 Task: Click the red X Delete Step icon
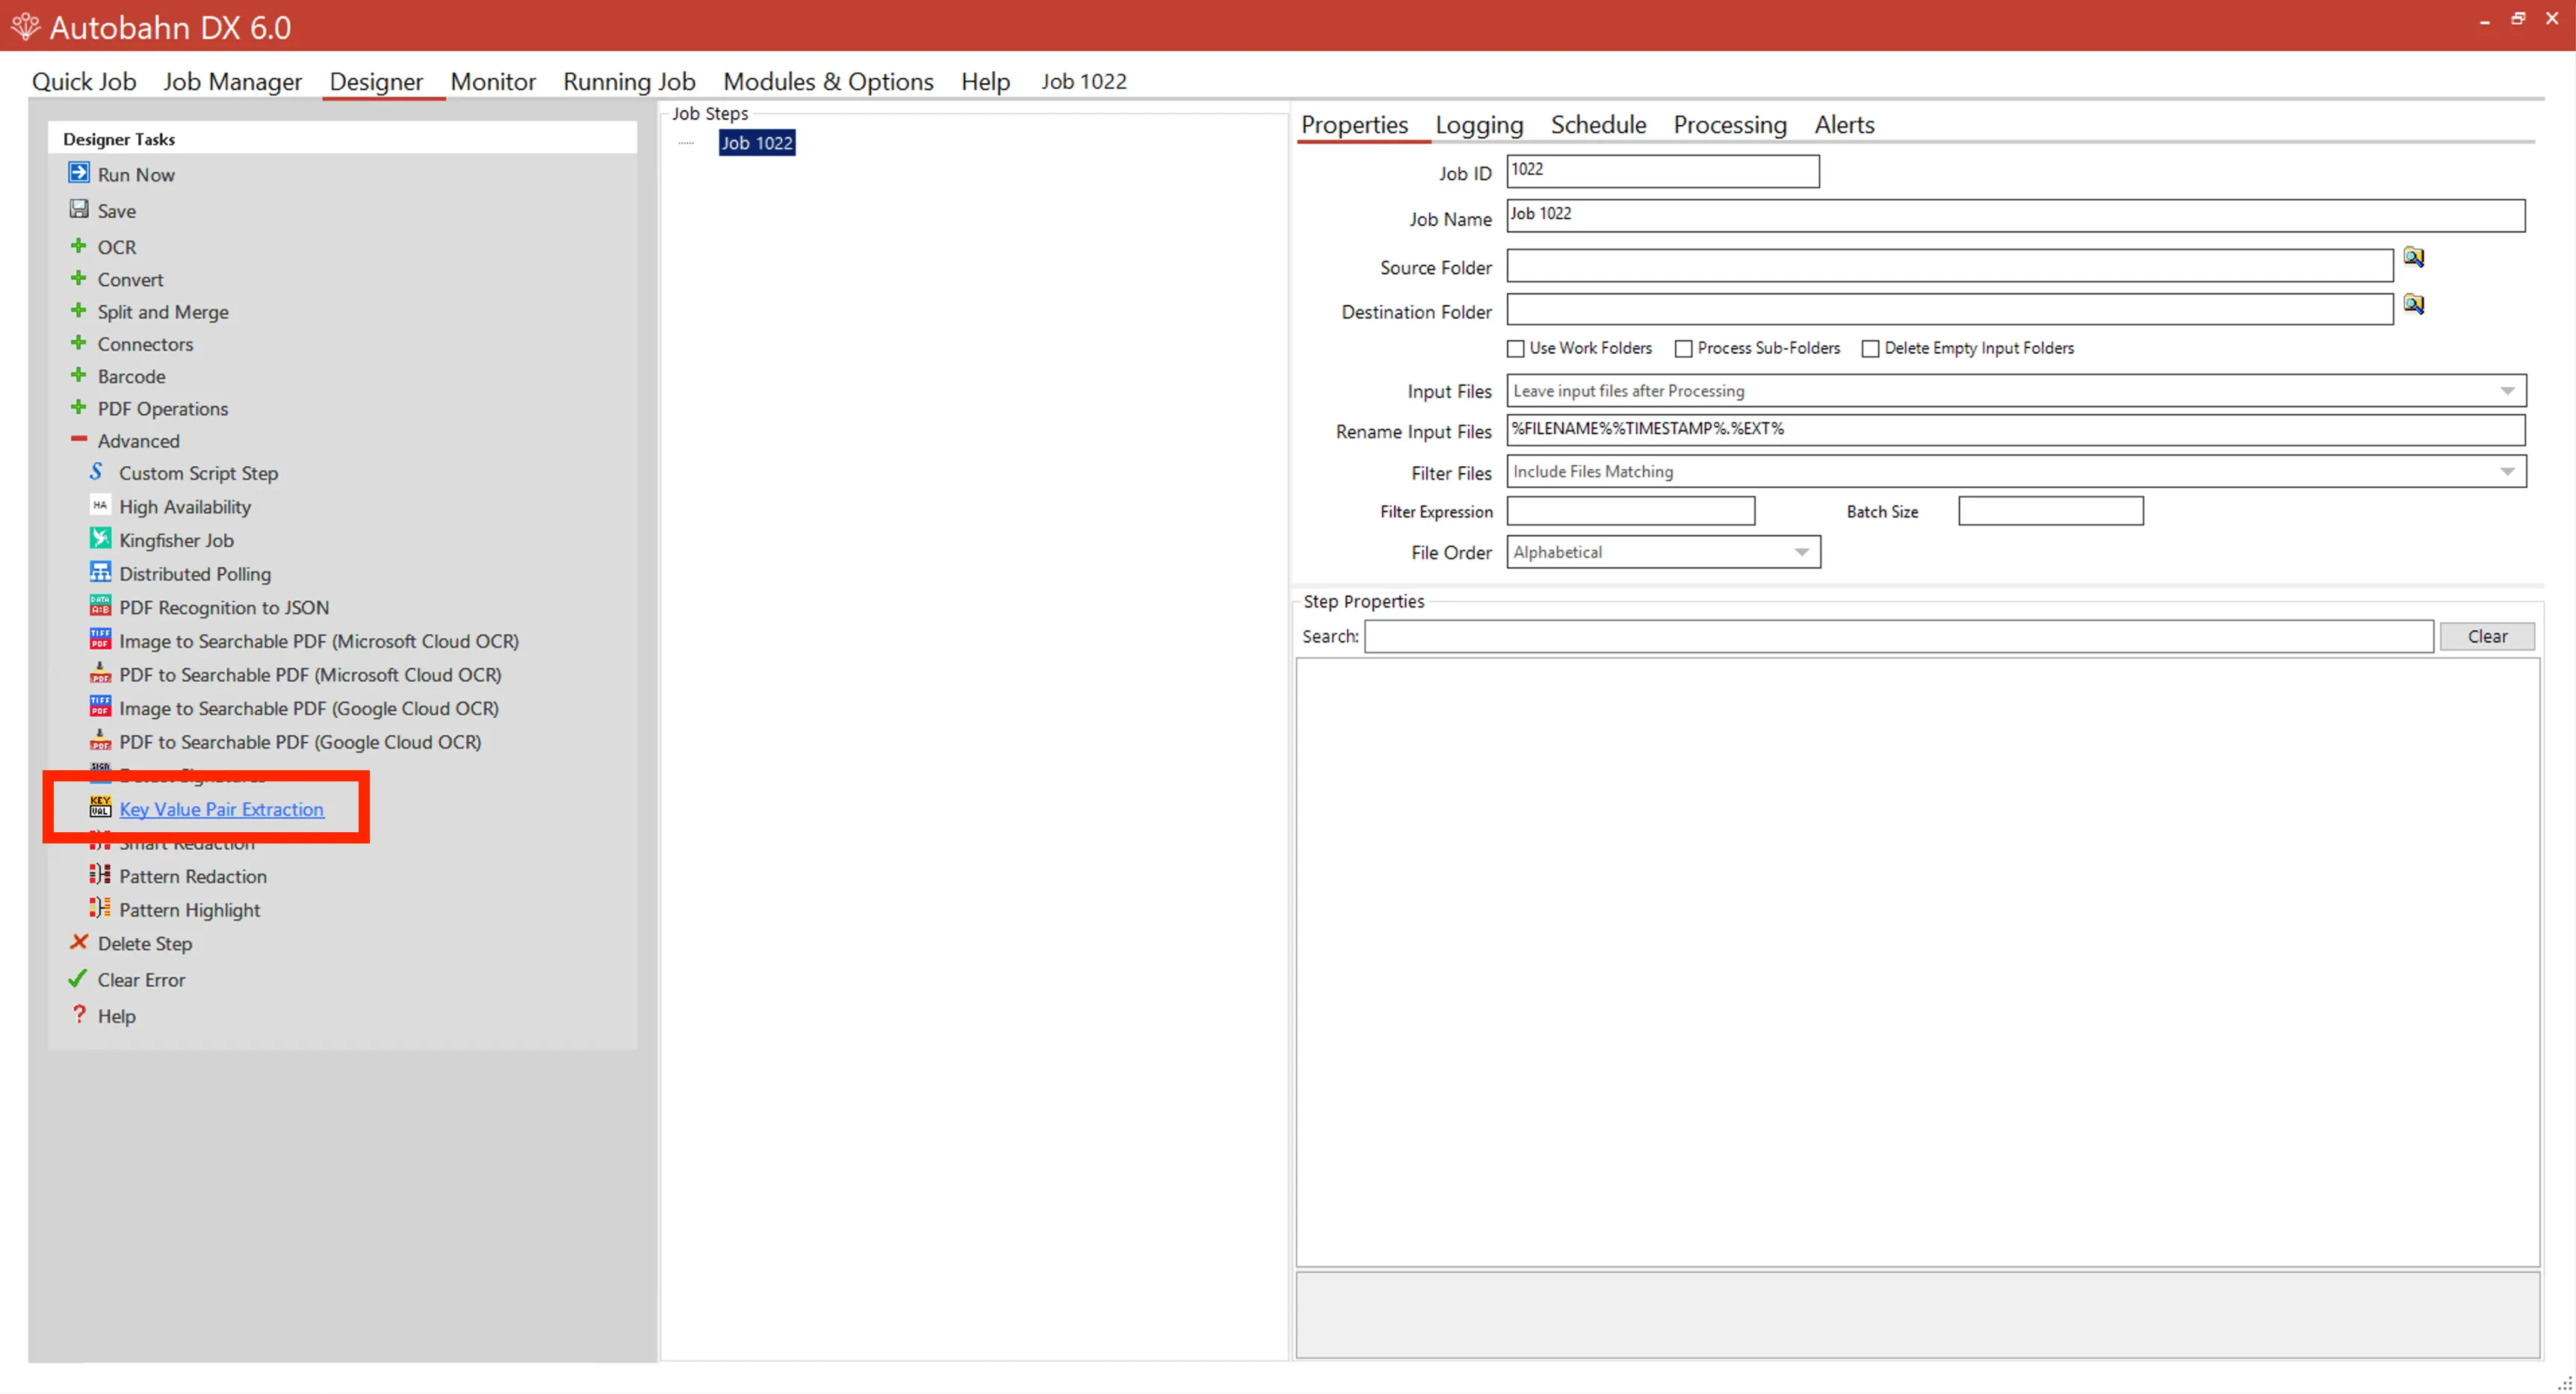79,942
